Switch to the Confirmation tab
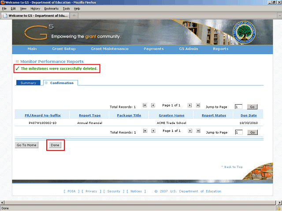 point(61,83)
